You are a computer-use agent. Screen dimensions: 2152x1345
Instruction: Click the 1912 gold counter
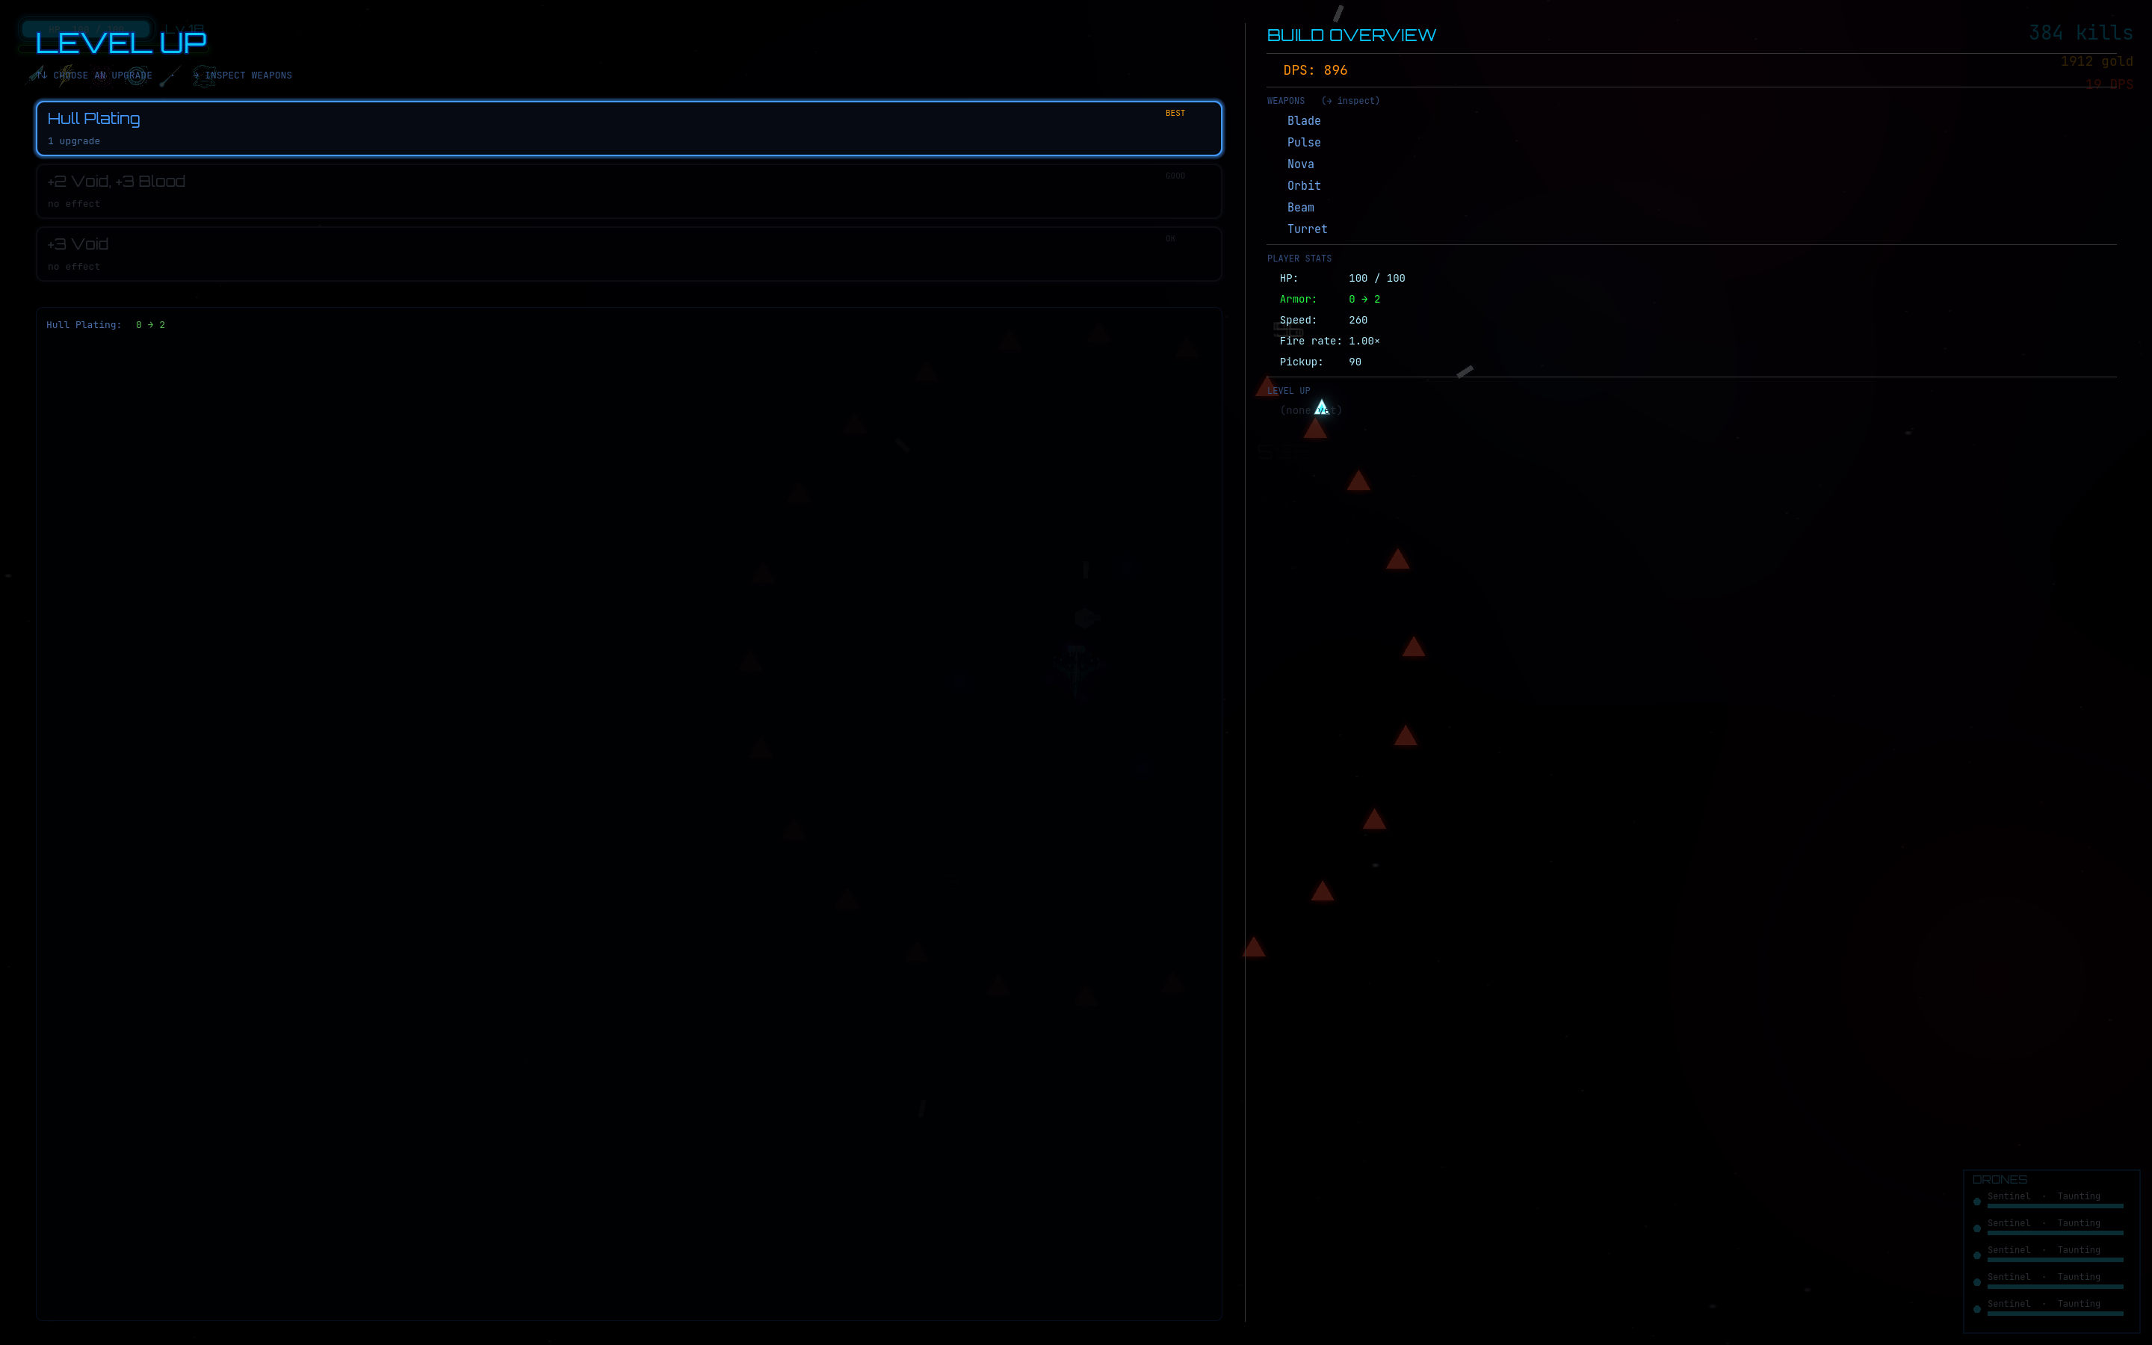tap(2097, 61)
